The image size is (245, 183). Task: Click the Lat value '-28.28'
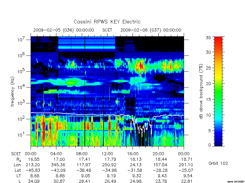coord(160,170)
